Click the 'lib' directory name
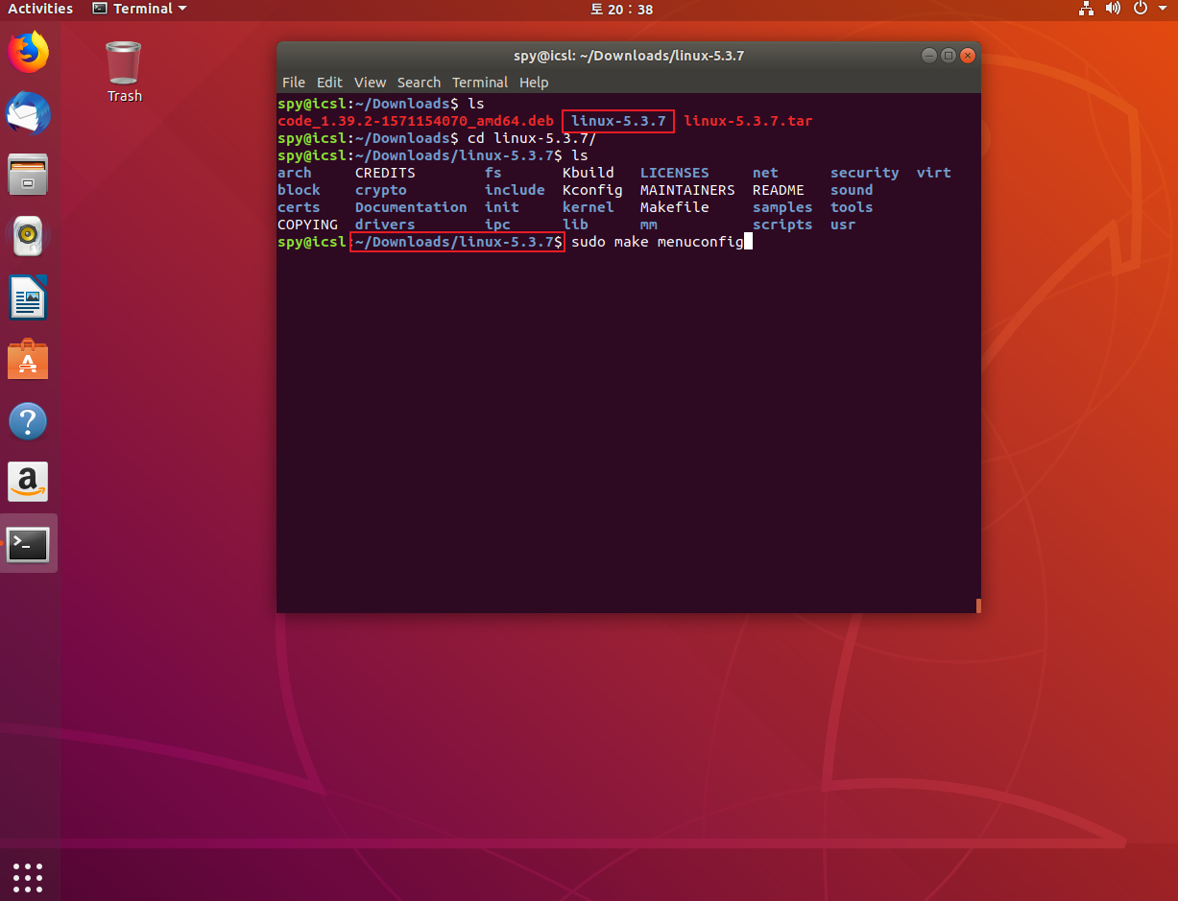This screenshot has height=901, width=1178. [575, 225]
